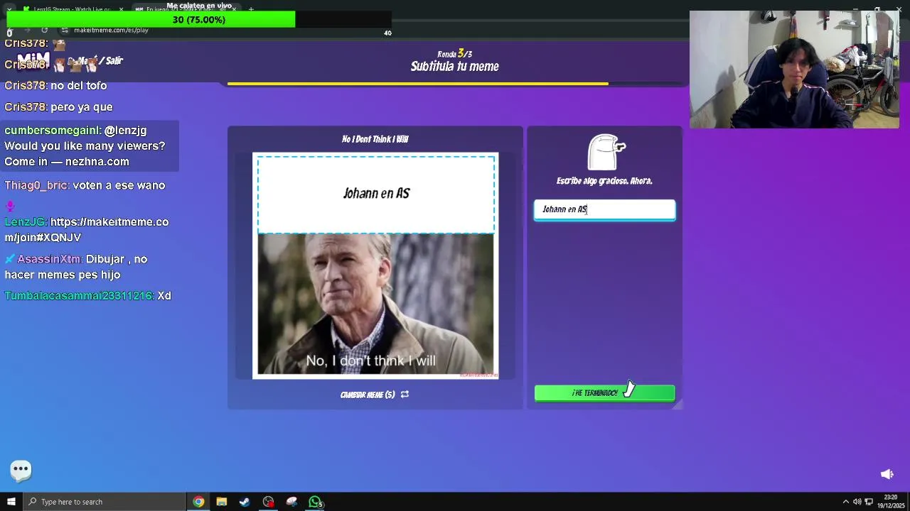Viewport: 910px width, 511px height.
Task: Click the MiM game logo
Action: pos(33,60)
